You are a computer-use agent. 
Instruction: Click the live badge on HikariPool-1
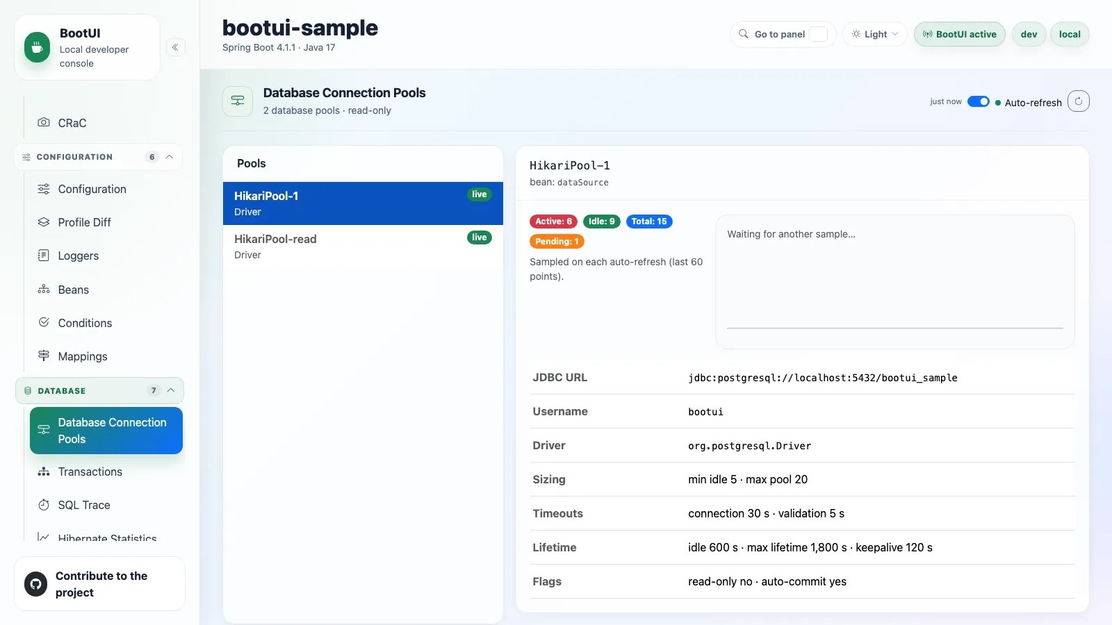[x=480, y=194]
